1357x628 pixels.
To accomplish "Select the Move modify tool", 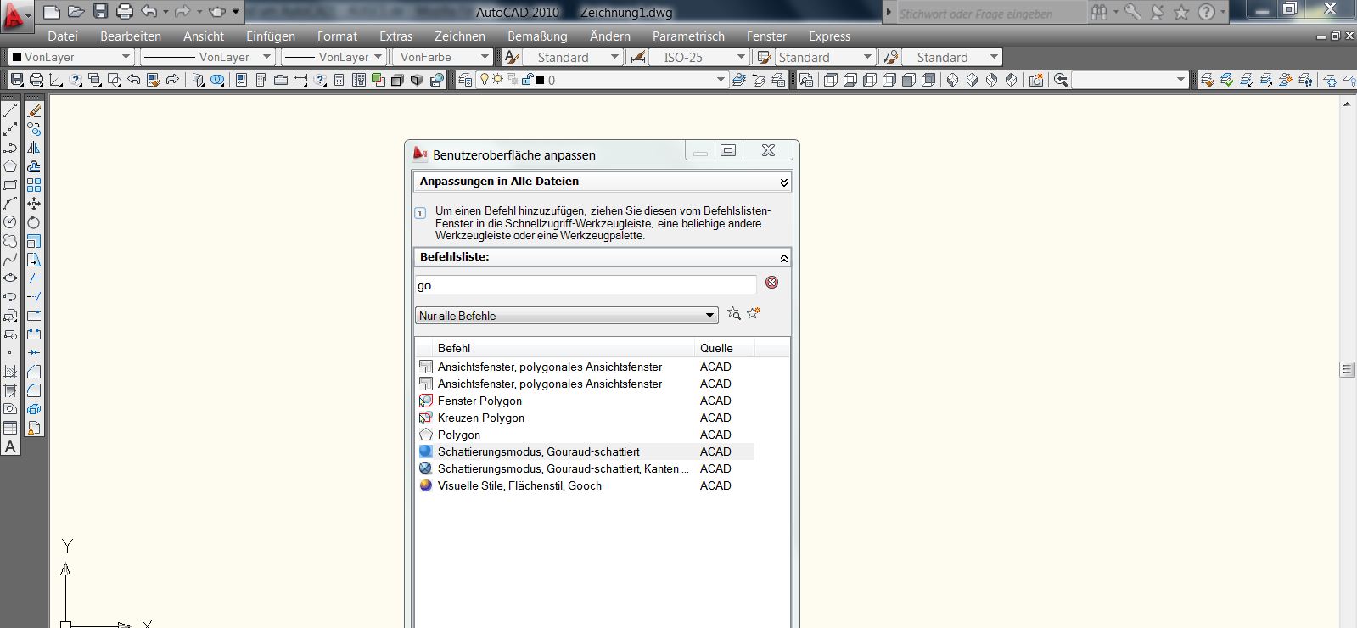I will tap(34, 204).
